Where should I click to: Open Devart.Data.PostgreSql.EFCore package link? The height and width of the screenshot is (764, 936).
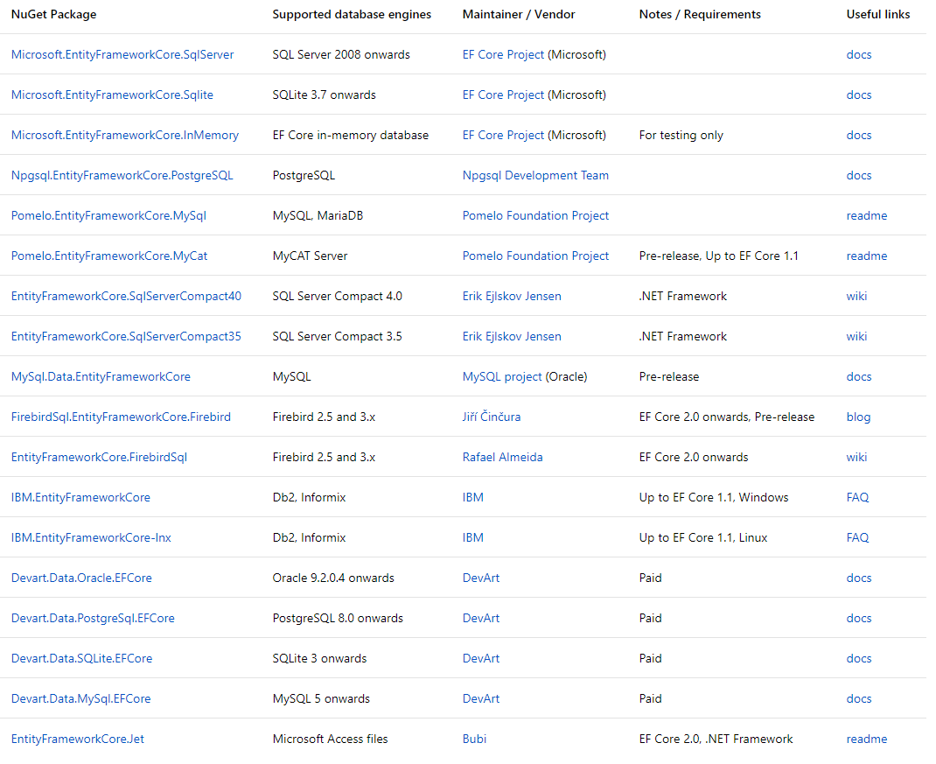click(x=93, y=618)
